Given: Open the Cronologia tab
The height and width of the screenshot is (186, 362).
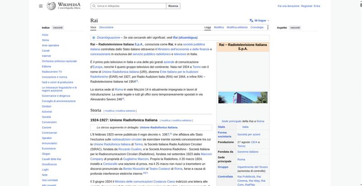Looking at the screenshot, I should click(257, 27).
